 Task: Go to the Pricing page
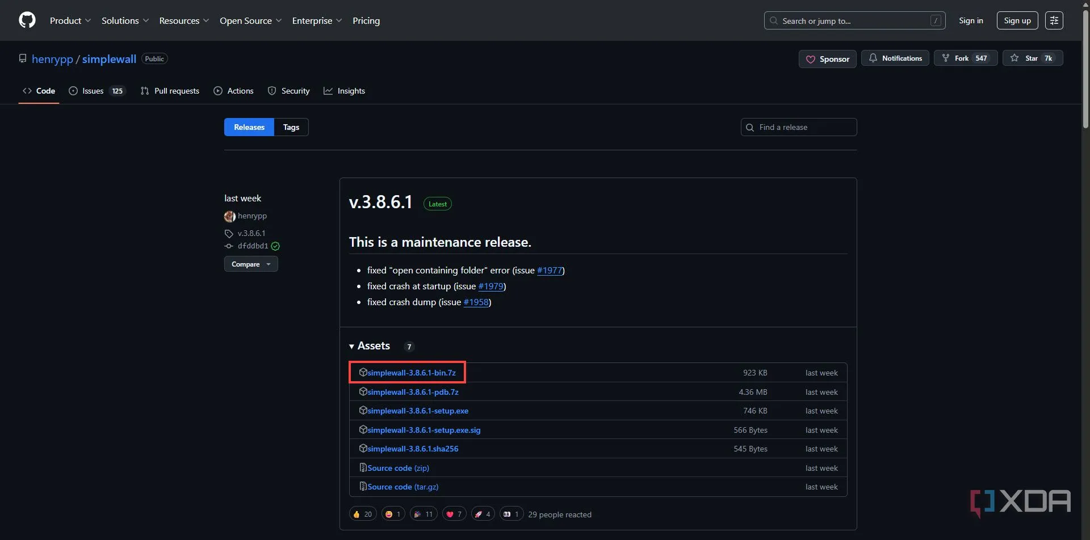(366, 20)
